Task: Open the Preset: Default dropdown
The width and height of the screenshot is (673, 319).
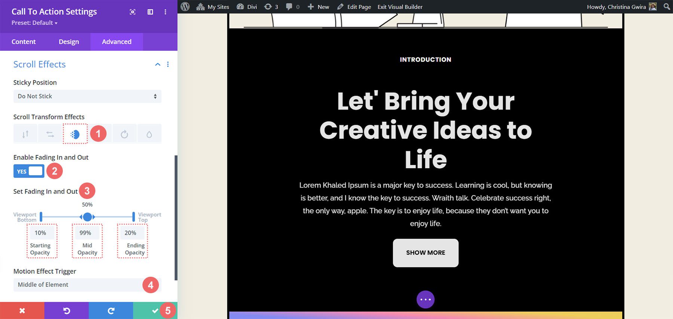Action: [x=34, y=23]
